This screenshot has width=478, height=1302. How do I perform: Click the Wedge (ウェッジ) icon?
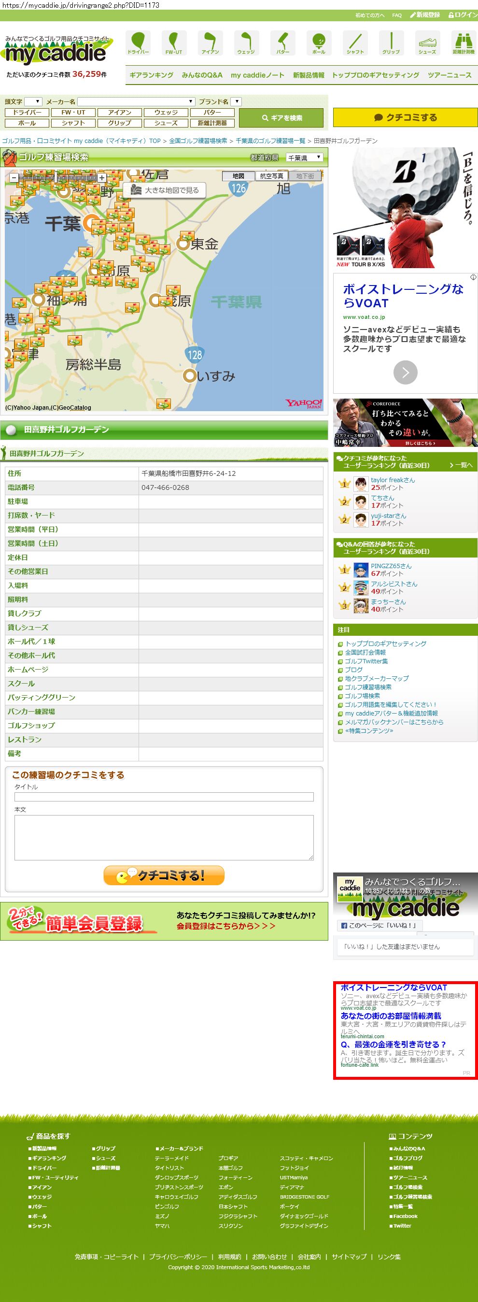[246, 43]
